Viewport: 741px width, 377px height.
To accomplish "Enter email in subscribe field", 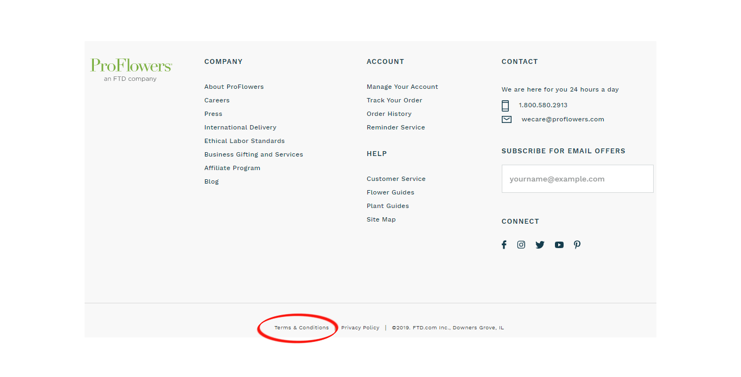I will [577, 179].
